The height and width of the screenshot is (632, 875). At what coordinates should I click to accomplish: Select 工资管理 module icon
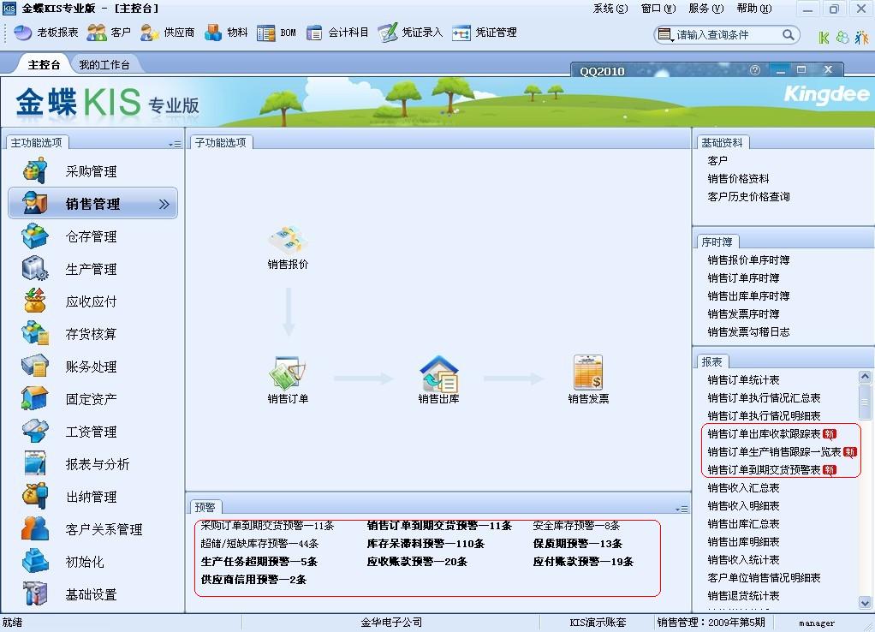coord(35,431)
